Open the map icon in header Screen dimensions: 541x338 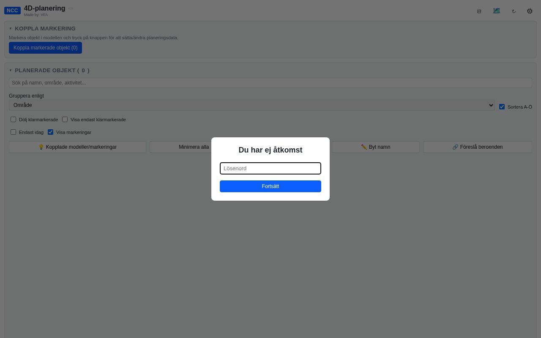click(x=496, y=11)
